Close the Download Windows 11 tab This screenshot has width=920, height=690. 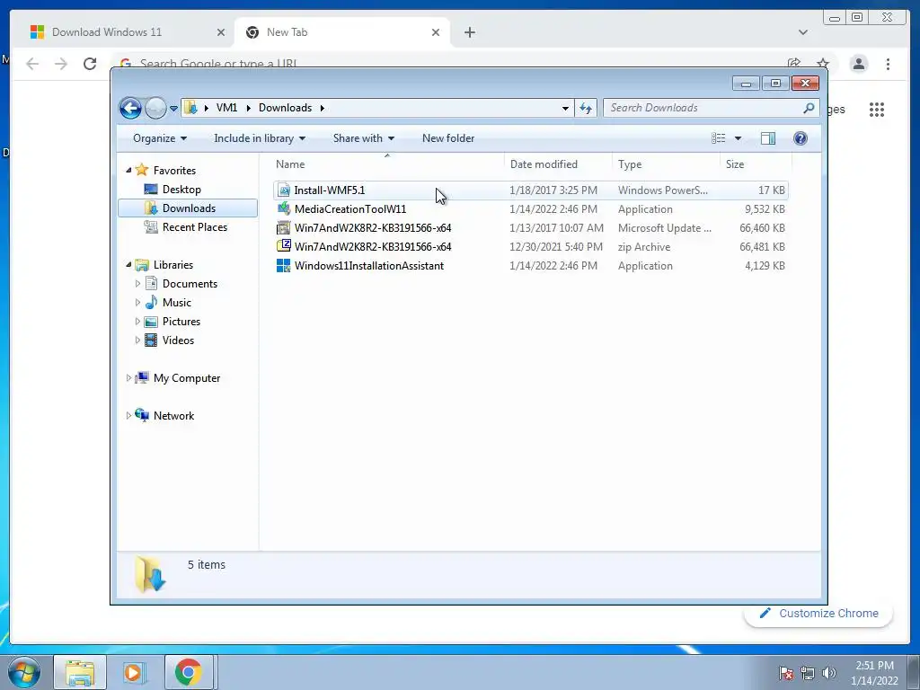coord(221,32)
